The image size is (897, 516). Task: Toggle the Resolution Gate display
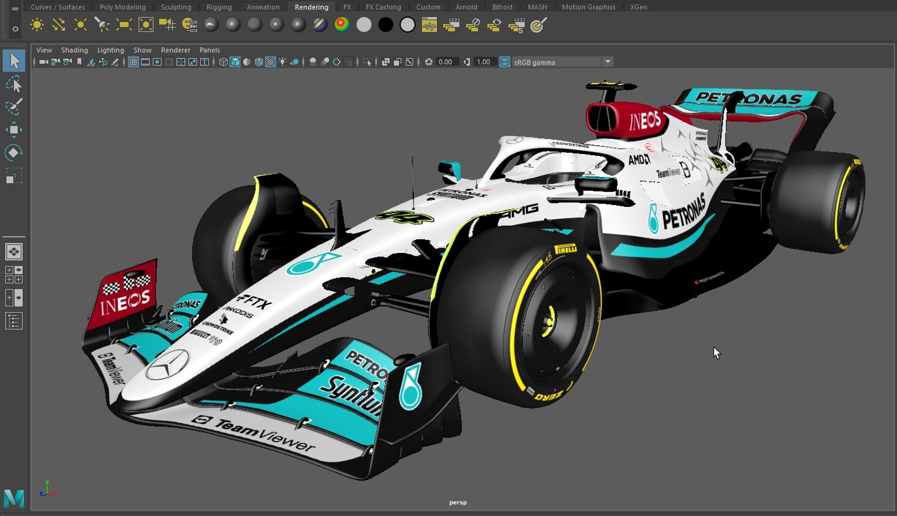tap(157, 62)
